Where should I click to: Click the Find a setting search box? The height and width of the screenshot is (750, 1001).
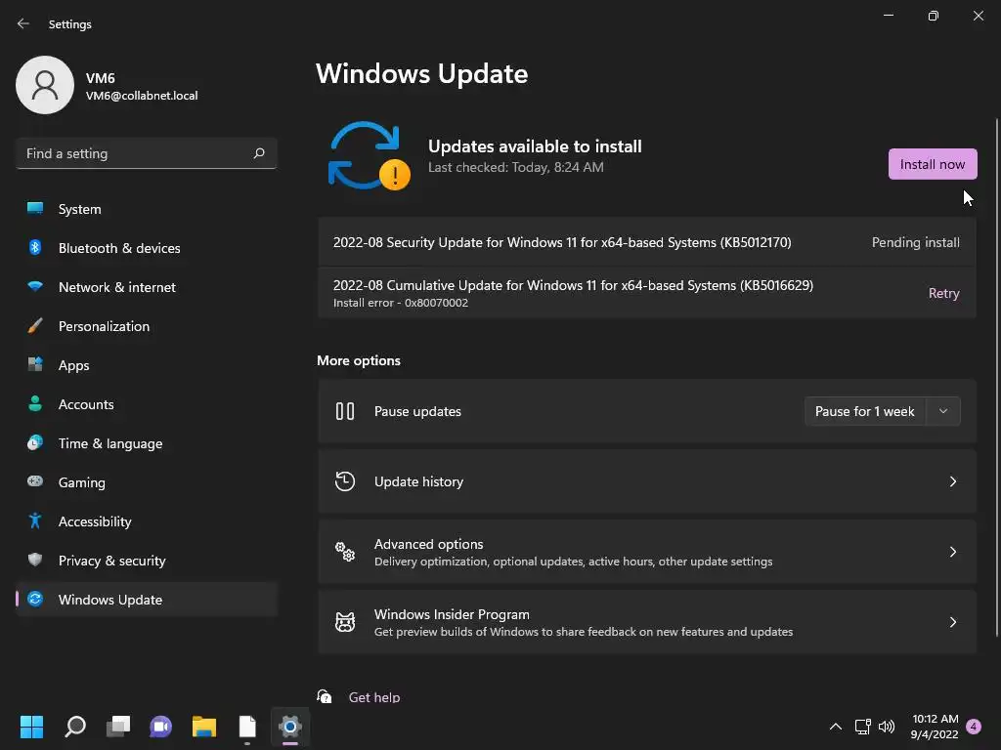147,153
